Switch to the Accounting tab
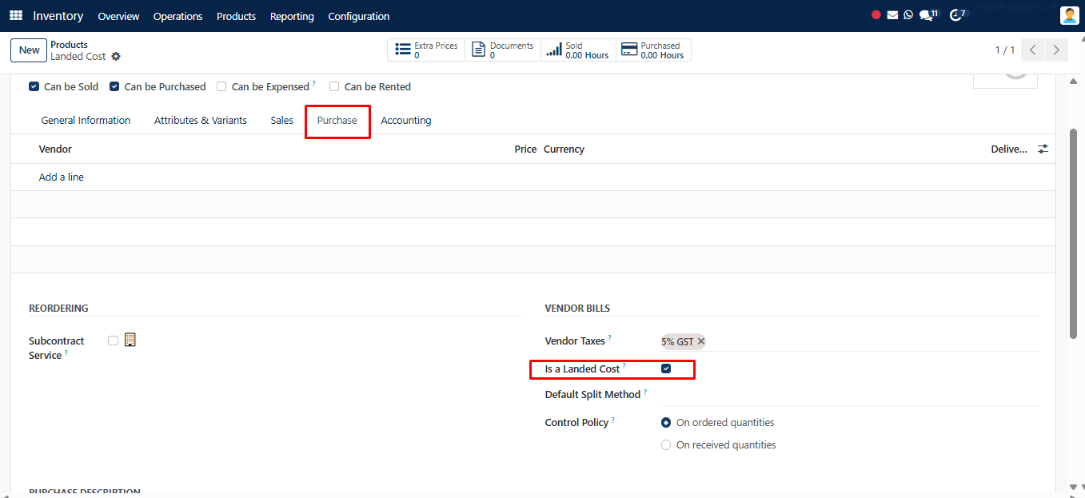 [x=406, y=120]
